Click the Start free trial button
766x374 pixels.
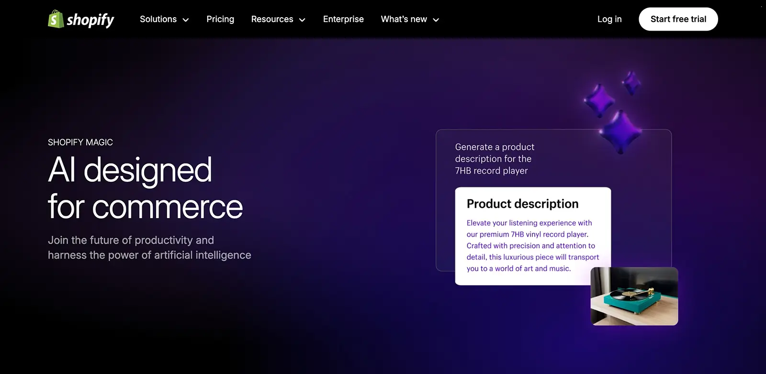(678, 19)
